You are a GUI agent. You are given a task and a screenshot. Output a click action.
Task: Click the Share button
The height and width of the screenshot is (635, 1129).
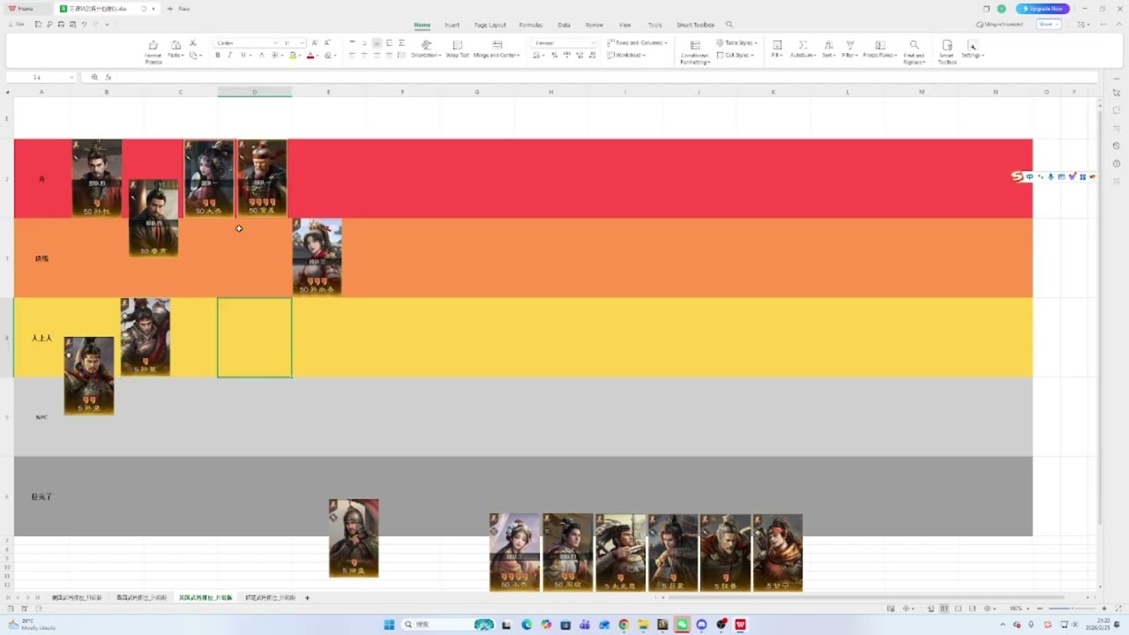click(x=1048, y=25)
